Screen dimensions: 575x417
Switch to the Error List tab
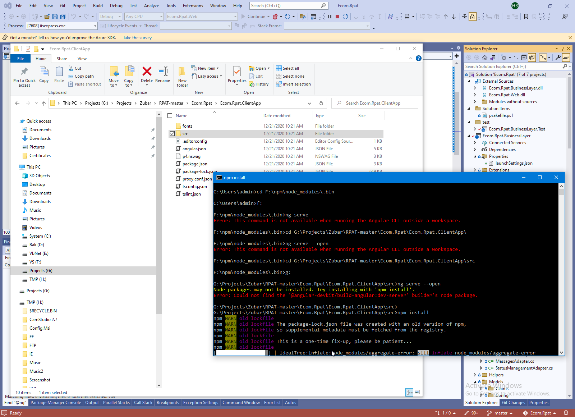(272, 403)
